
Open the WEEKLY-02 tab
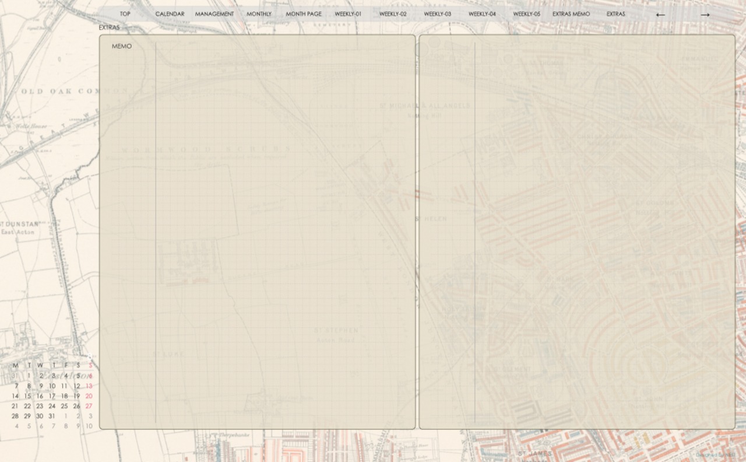point(393,14)
